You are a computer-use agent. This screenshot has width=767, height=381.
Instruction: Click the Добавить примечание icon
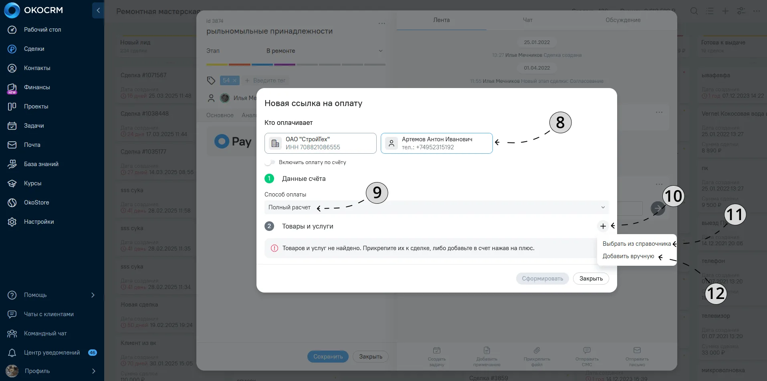[487, 351]
